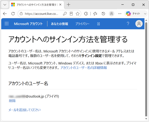Expand the dropdown arrow beside チャット

(145, 14)
